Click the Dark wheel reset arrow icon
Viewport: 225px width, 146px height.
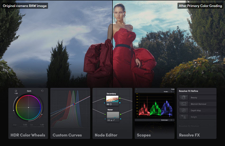pos(42,91)
